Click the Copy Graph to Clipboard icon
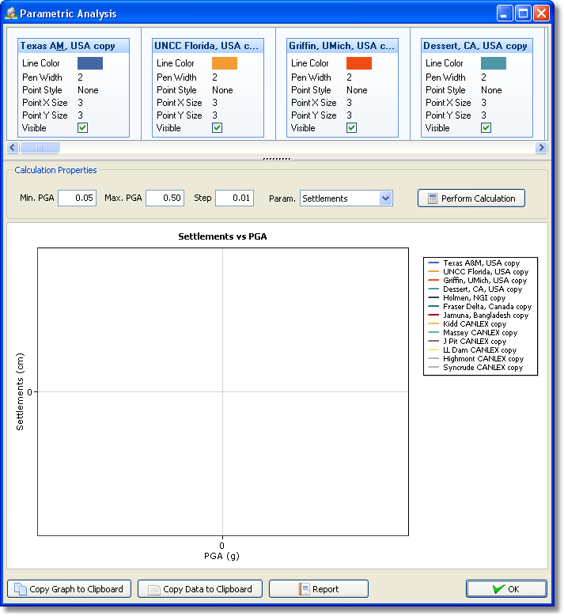 pyautogui.click(x=20, y=589)
